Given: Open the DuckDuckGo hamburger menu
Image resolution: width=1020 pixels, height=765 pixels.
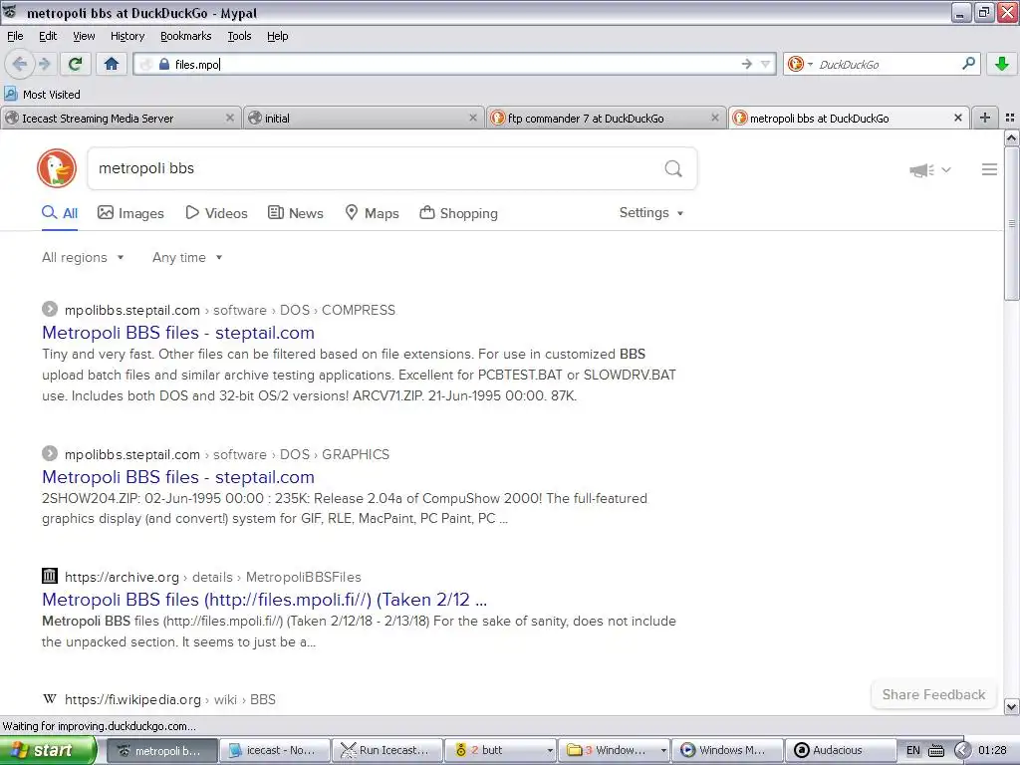Looking at the screenshot, I should (x=989, y=169).
